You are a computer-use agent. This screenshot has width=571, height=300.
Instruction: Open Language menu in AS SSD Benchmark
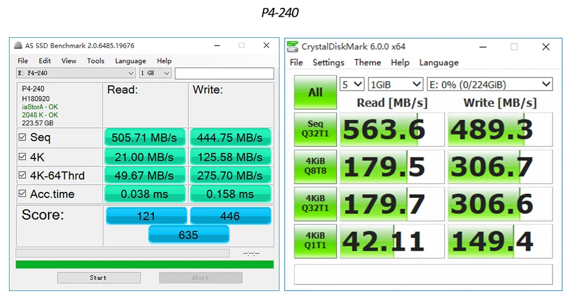[130, 61]
